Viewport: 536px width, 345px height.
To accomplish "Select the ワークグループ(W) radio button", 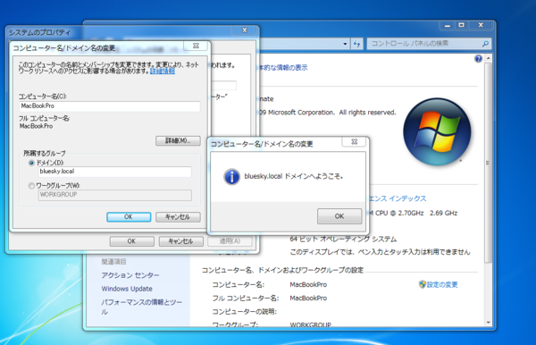I will (x=31, y=186).
